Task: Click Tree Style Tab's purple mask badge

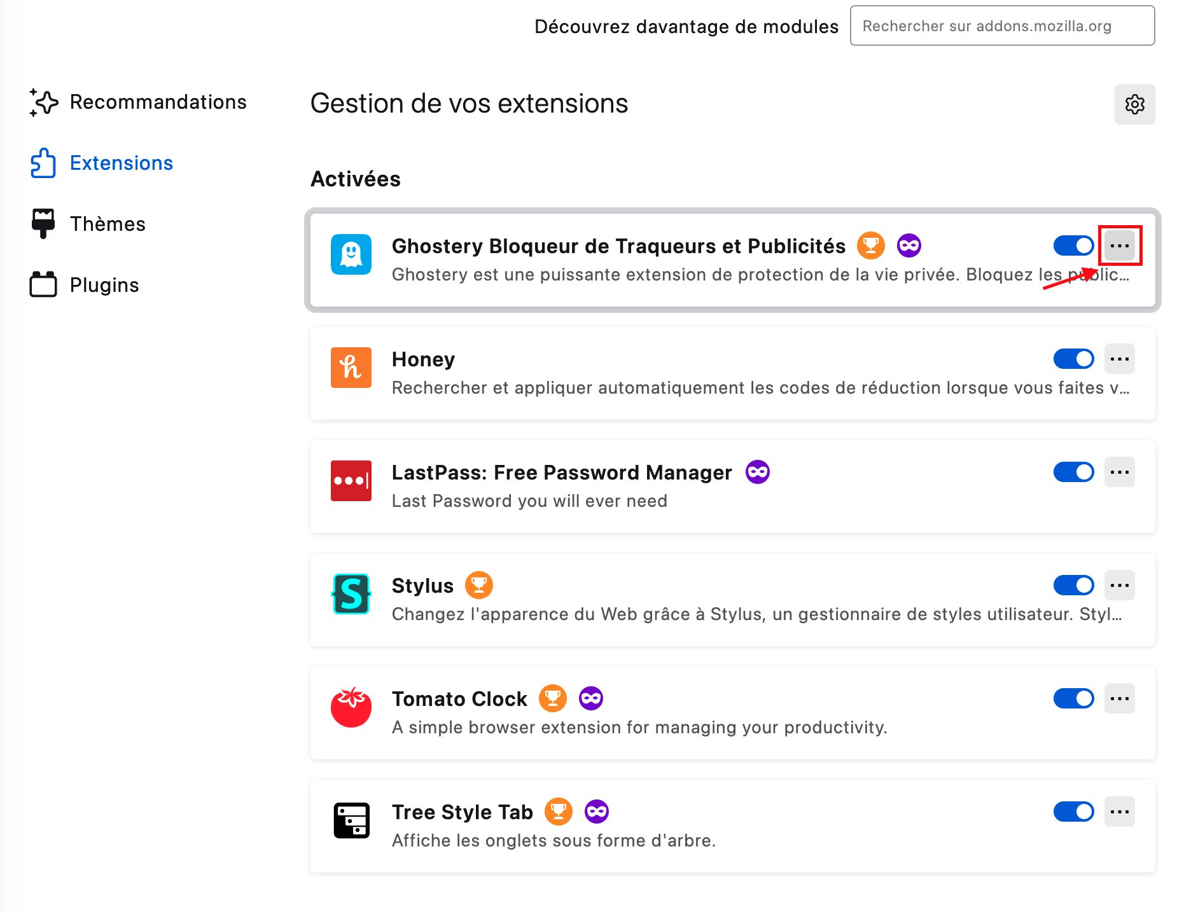Action: tap(597, 812)
